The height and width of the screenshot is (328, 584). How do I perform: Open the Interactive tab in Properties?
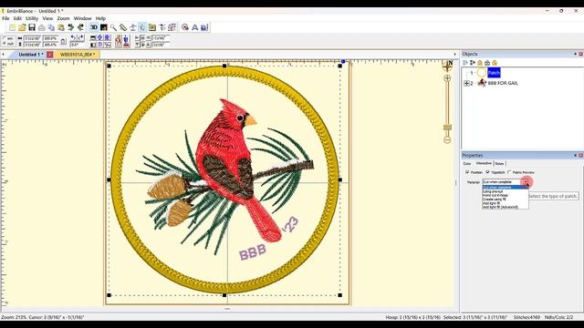coord(484,163)
